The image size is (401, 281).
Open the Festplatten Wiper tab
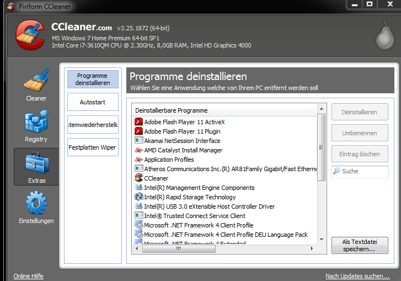(93, 147)
